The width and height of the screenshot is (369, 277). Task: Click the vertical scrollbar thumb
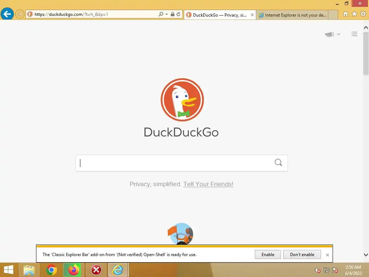[366, 54]
